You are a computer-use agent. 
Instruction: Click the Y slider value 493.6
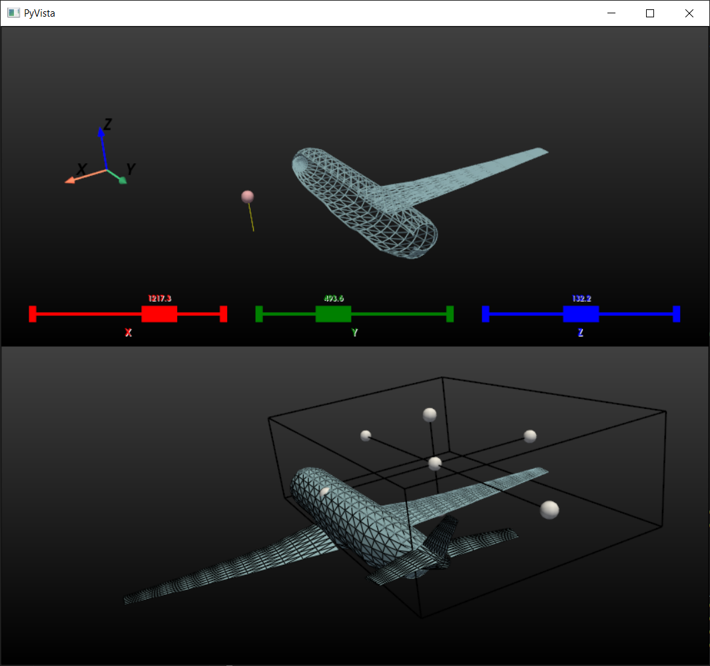pyautogui.click(x=334, y=298)
